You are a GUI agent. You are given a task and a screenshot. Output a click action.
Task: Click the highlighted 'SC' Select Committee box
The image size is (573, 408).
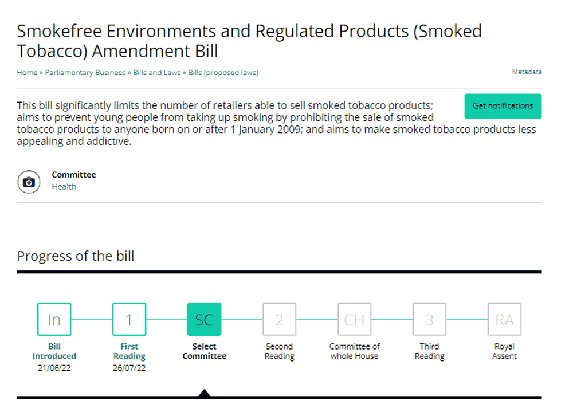click(x=205, y=319)
